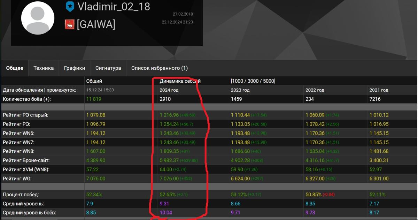Image resolution: width=418 pixels, height=220 pixels.
Task: Click the 2023 win rate 53.12%
Action: click(238, 195)
